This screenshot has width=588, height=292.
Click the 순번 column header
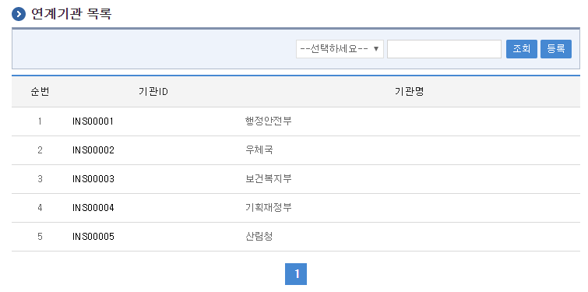[x=40, y=92]
